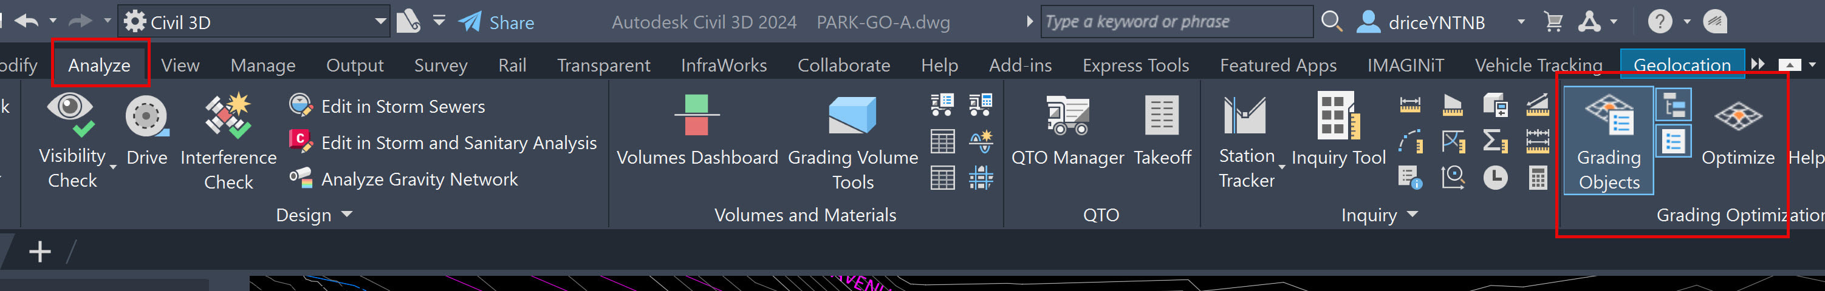The height and width of the screenshot is (291, 1825).
Task: Click the mass haul wave icon
Action: tap(981, 141)
